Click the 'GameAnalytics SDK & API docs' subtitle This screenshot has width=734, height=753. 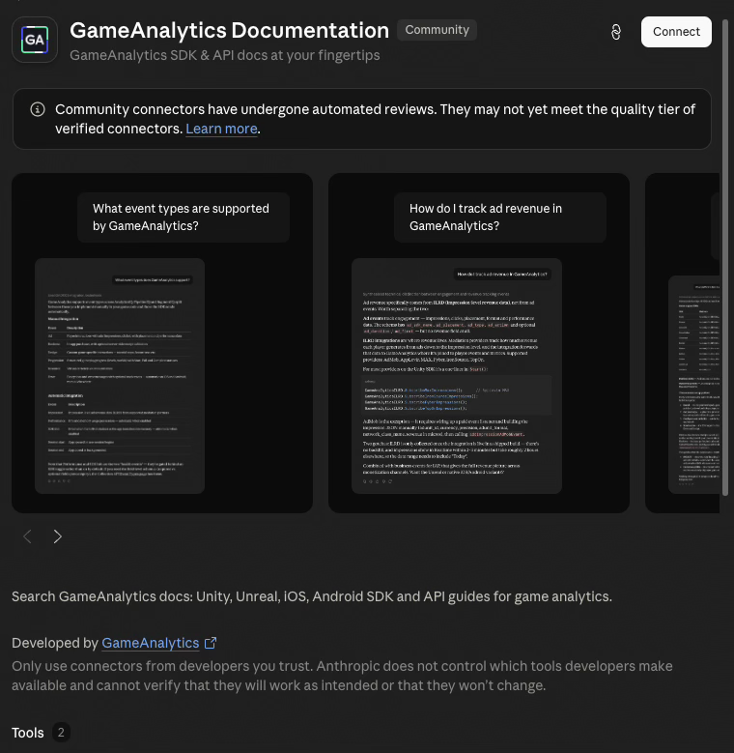tap(224, 55)
